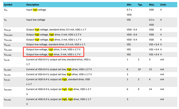Click '0.3 x' max value in VIL row
This screenshot has width=179, height=109.
[x=152, y=20]
